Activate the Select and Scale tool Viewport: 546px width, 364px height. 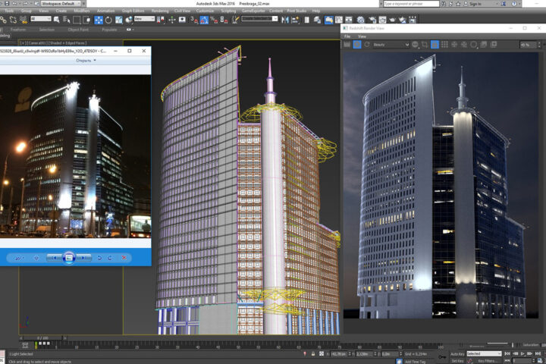coord(119,20)
